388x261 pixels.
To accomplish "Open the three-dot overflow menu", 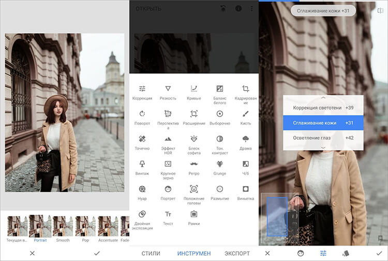I will 252,9.
